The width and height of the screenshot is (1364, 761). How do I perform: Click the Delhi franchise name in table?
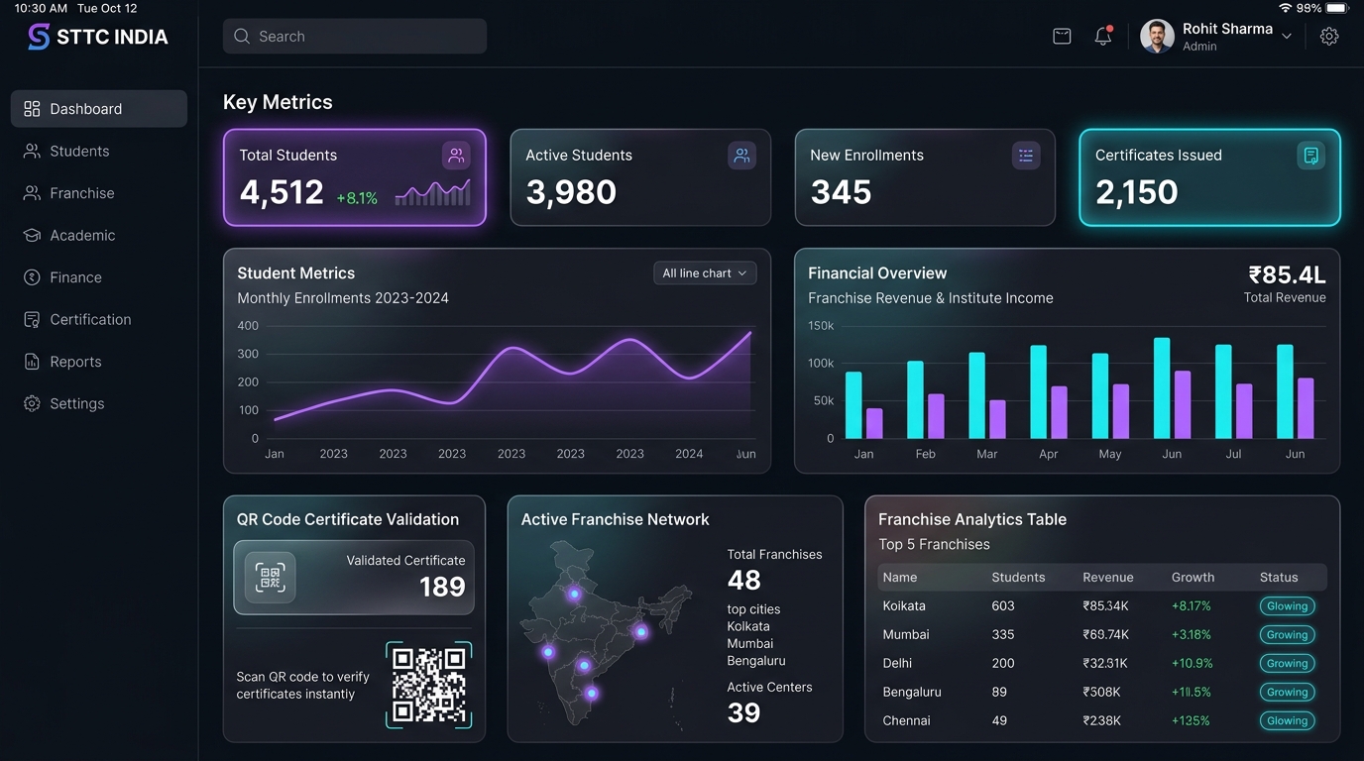[897, 664]
